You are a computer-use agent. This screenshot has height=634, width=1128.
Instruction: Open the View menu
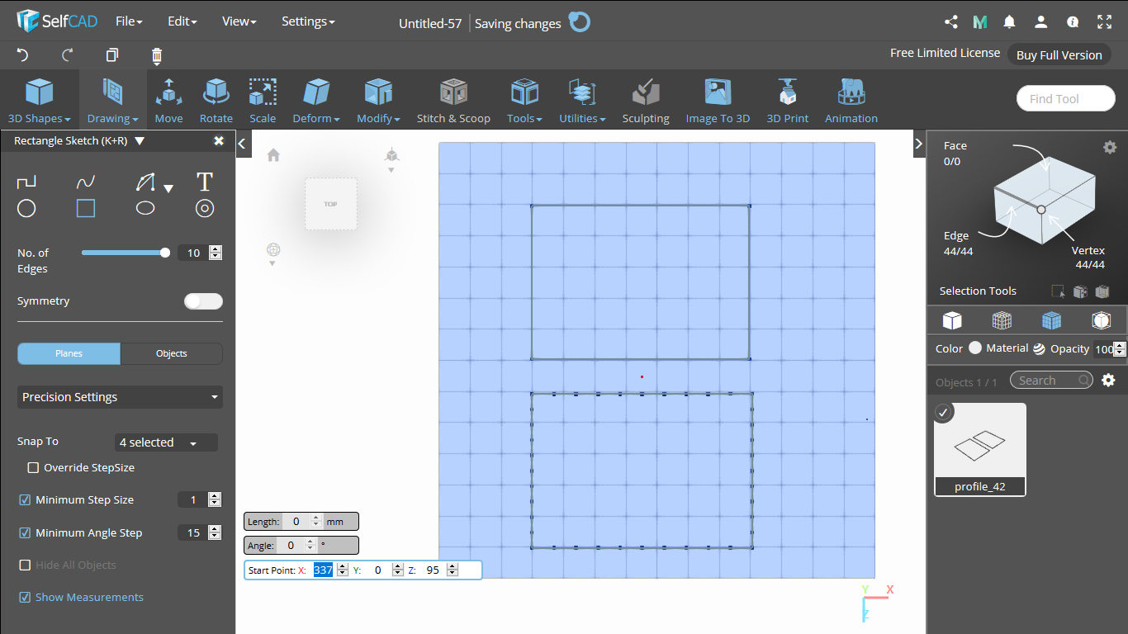pyautogui.click(x=238, y=21)
